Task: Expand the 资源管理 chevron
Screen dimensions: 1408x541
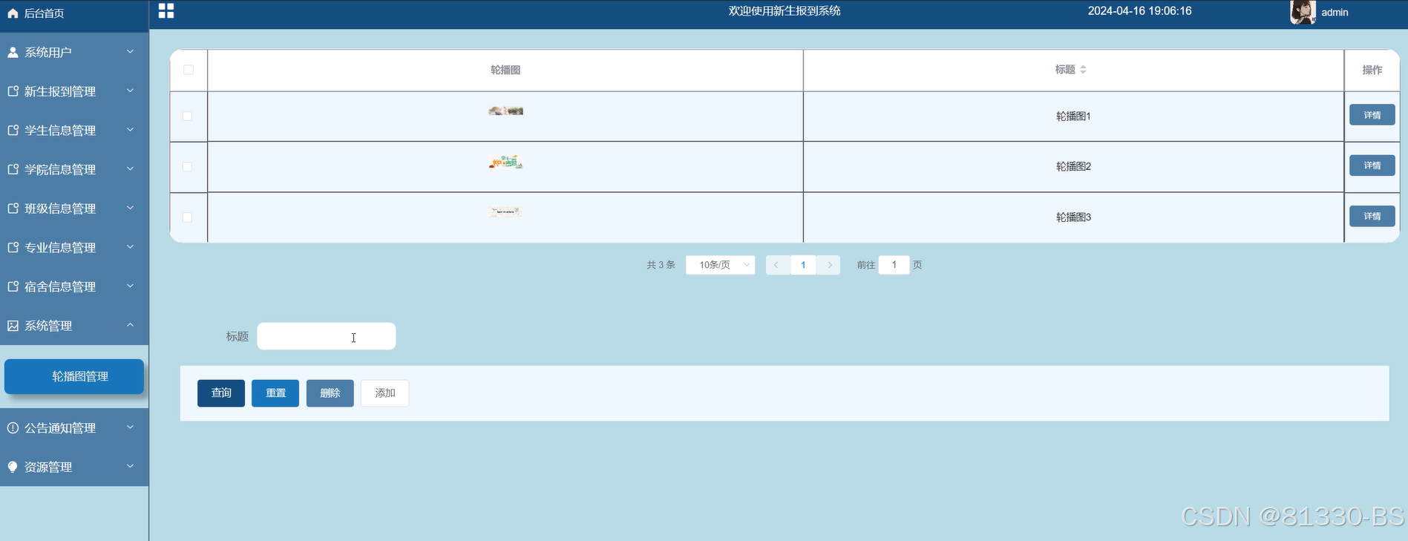Action: (x=131, y=466)
